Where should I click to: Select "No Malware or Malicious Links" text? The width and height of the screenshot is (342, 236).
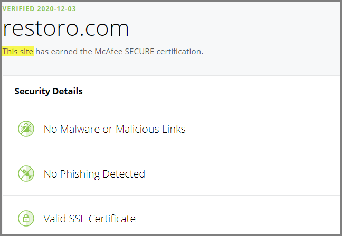(115, 129)
